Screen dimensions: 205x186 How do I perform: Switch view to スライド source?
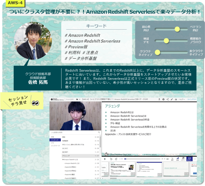[x=183, y=159]
